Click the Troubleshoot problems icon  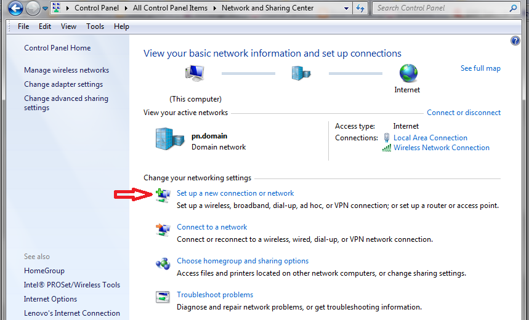[163, 298]
